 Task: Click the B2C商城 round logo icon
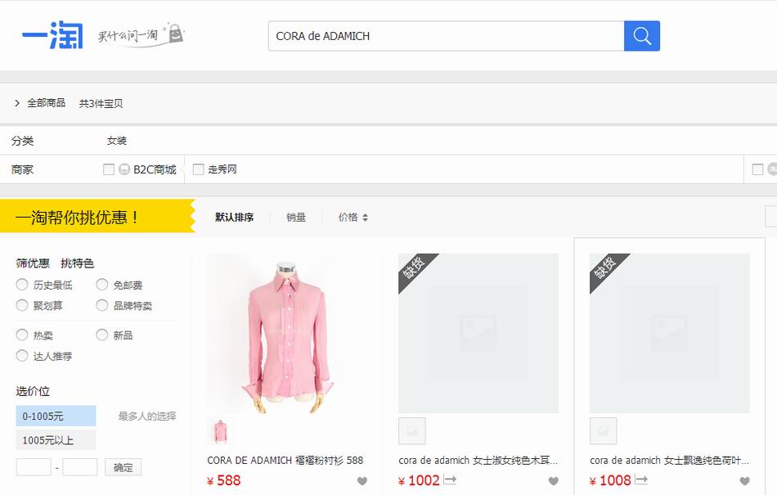(124, 169)
